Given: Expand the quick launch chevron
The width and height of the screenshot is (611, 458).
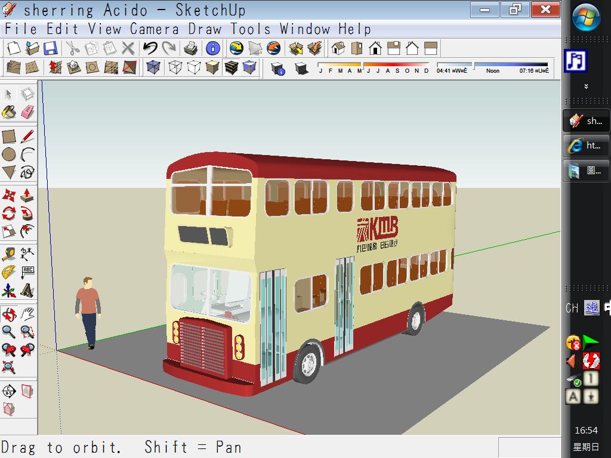Looking at the screenshot, I should 586,86.
